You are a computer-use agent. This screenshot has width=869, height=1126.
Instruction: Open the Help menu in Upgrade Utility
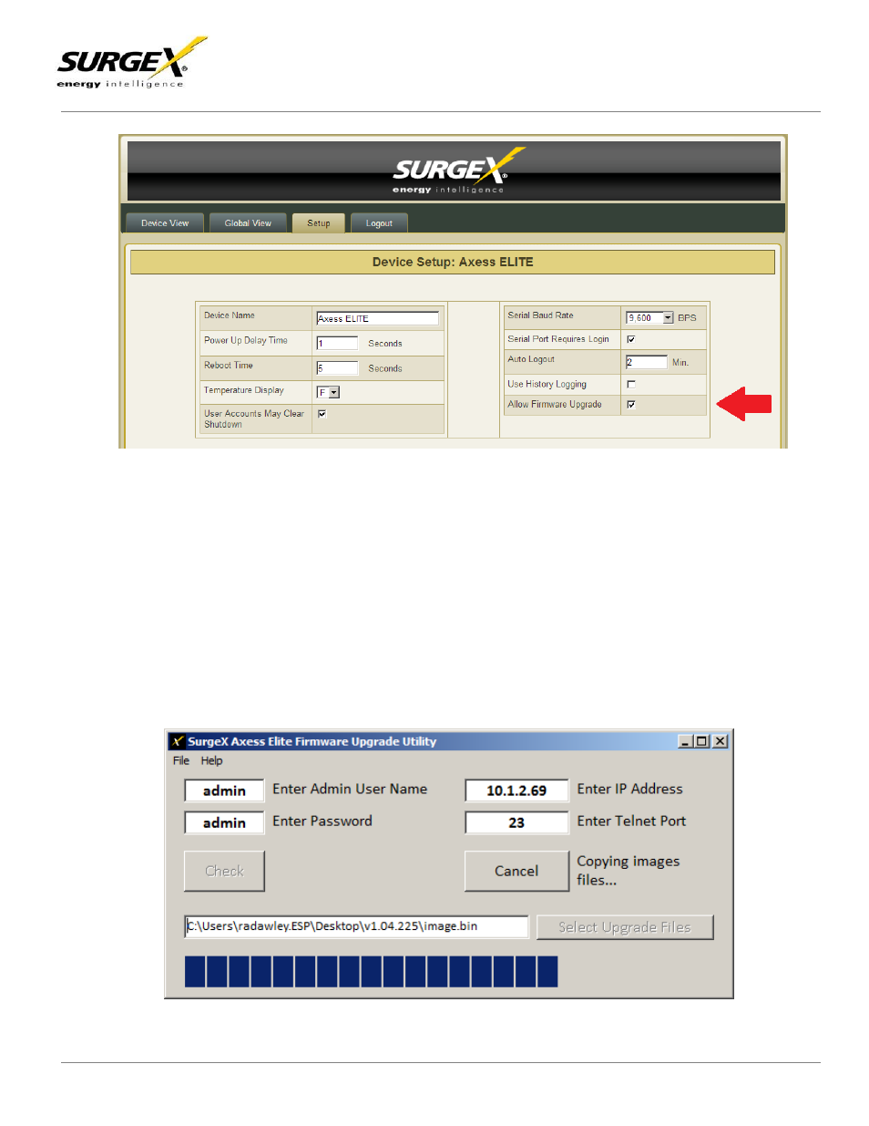[211, 760]
